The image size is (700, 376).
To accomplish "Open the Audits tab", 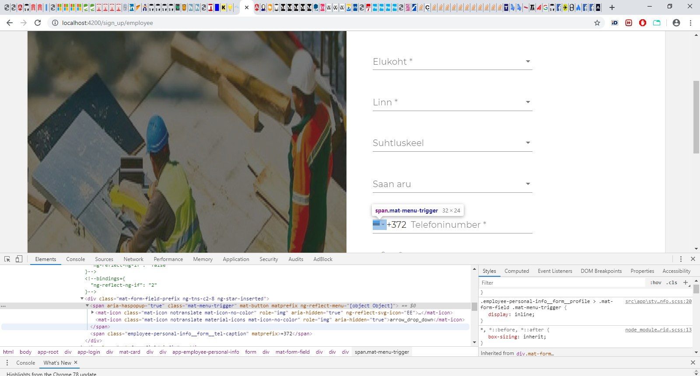I will 296,259.
